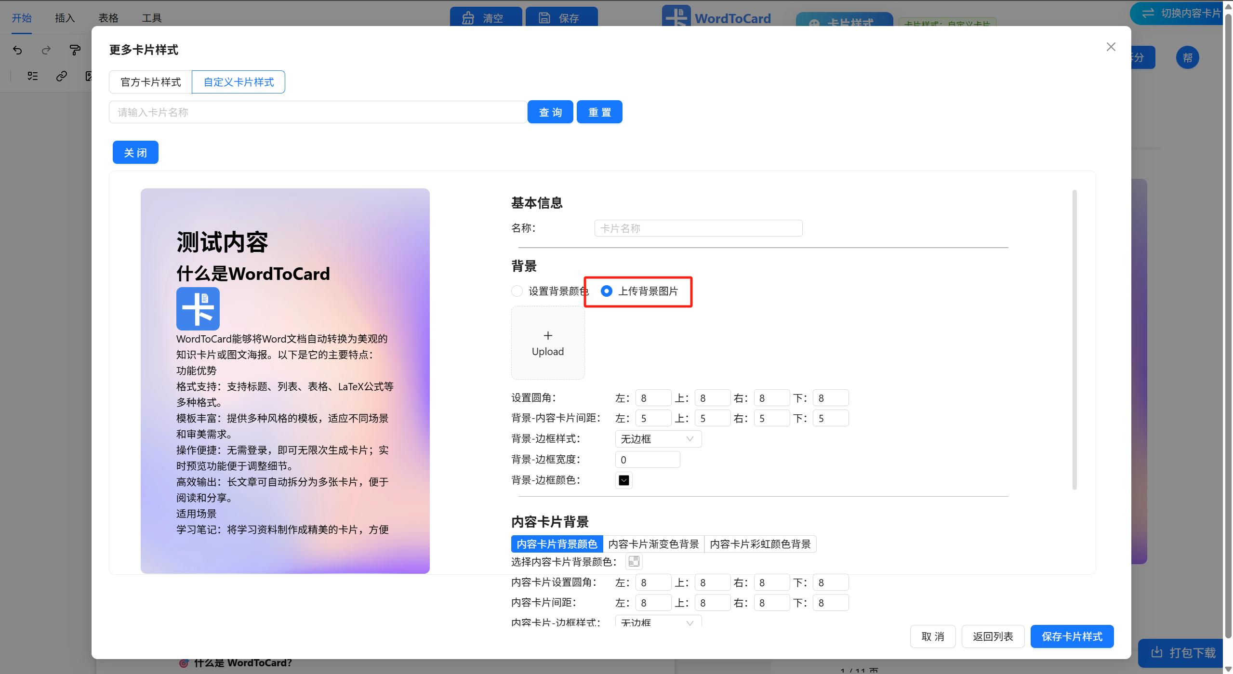Click the 请输入卡片名称 search field
The height and width of the screenshot is (674, 1233).
pyautogui.click(x=318, y=112)
